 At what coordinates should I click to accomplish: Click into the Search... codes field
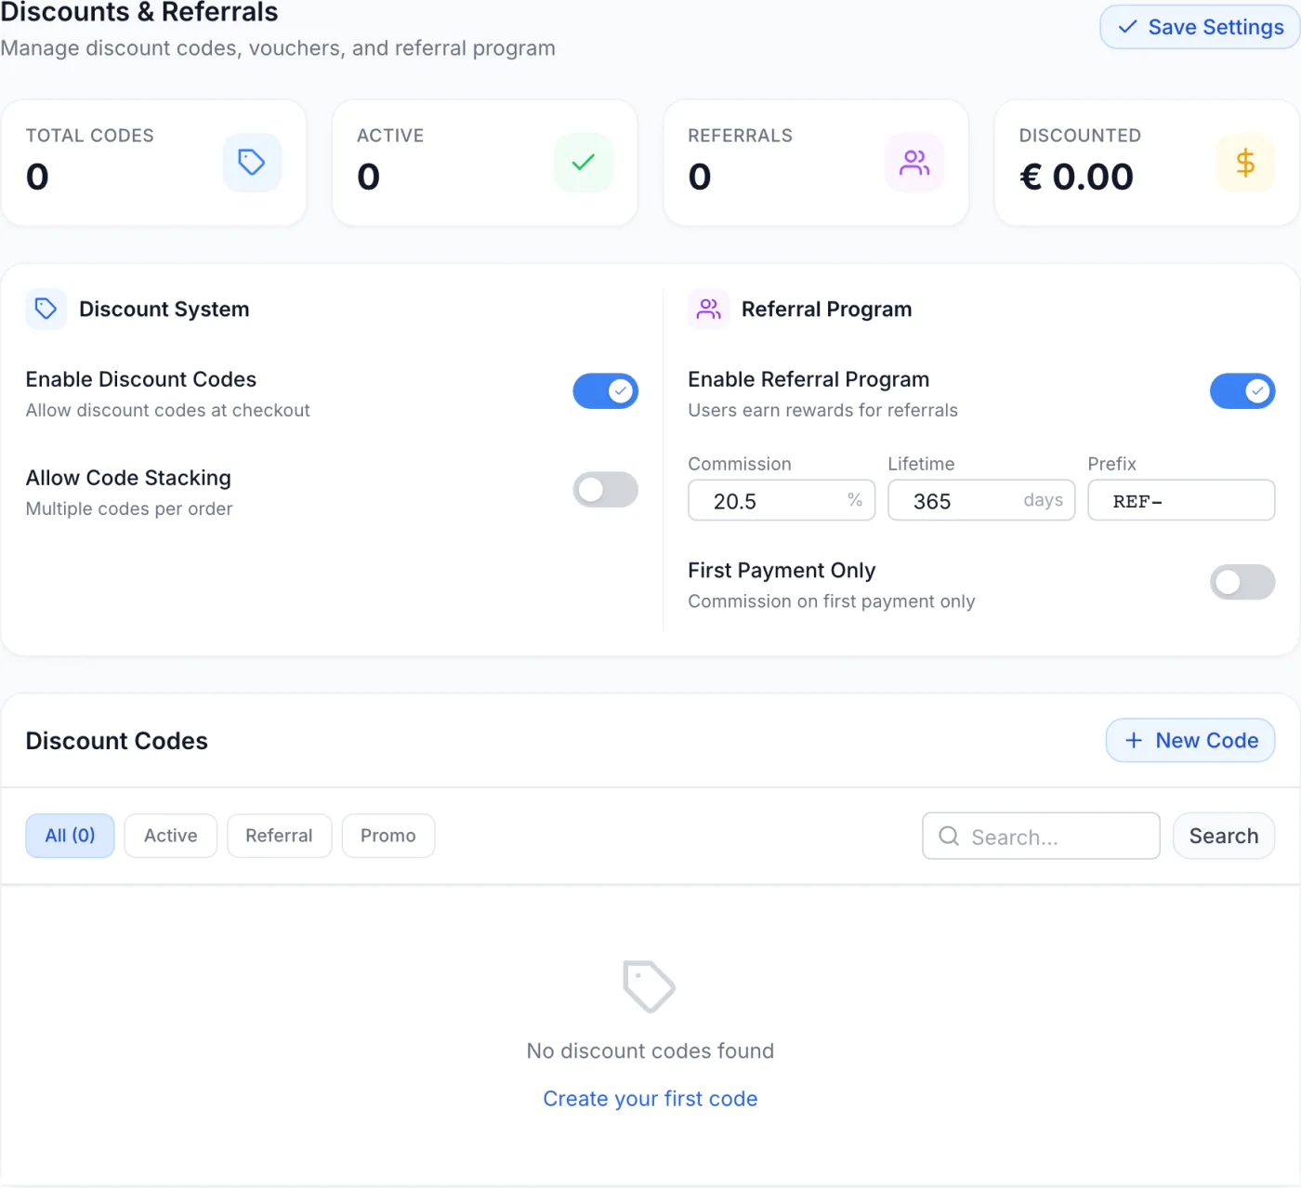click(1042, 836)
